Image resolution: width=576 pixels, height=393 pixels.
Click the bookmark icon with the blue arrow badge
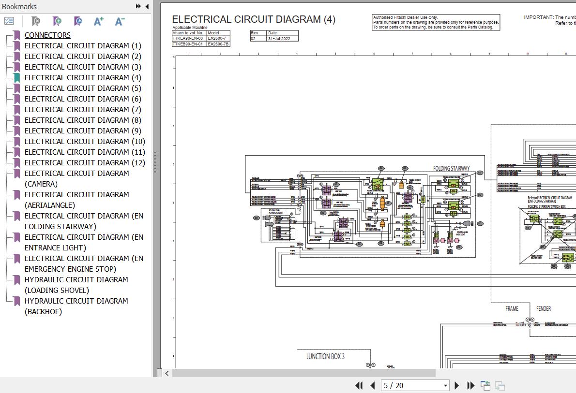[78, 21]
